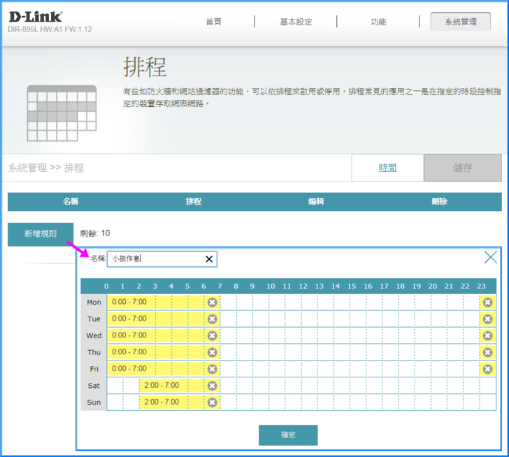Open the 首頁 tab
509x457 pixels.
point(213,22)
